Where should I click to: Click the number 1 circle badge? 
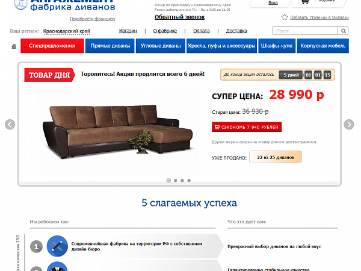[x=36, y=246]
